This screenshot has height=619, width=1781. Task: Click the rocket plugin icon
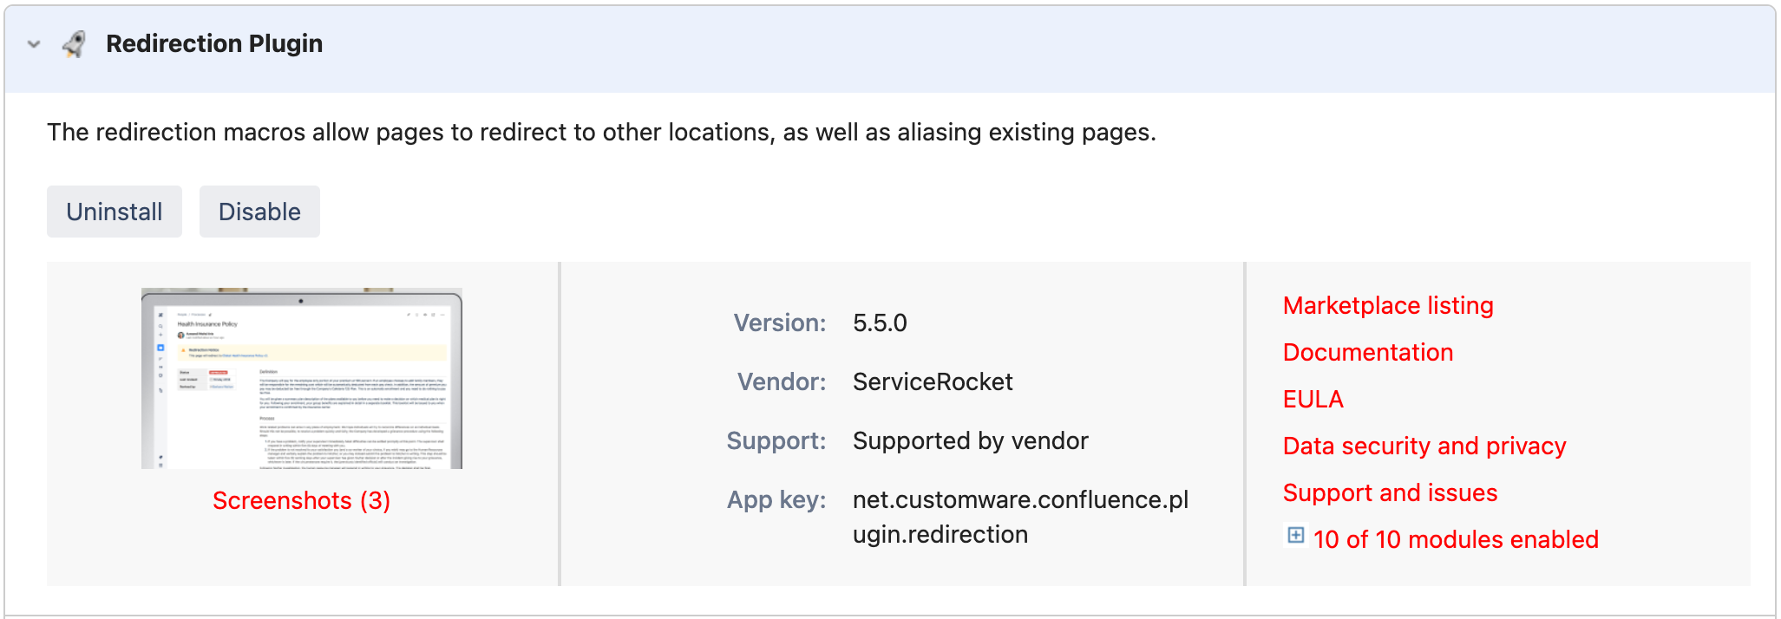coord(75,44)
